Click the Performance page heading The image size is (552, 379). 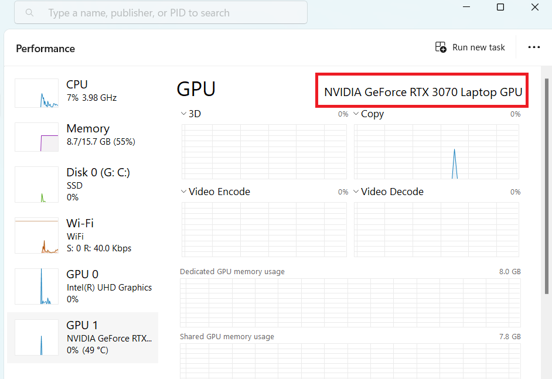pyautogui.click(x=45, y=49)
